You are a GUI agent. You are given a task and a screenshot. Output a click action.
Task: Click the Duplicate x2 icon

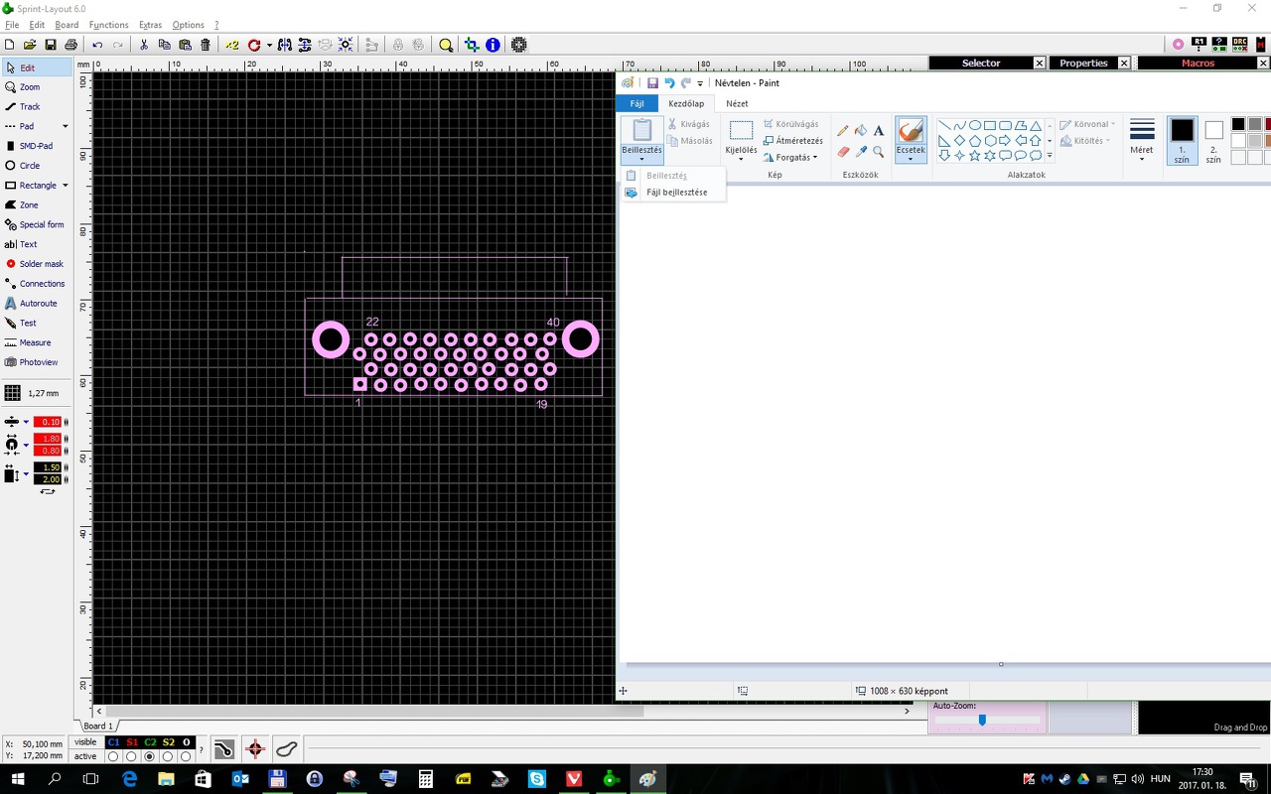point(232,45)
